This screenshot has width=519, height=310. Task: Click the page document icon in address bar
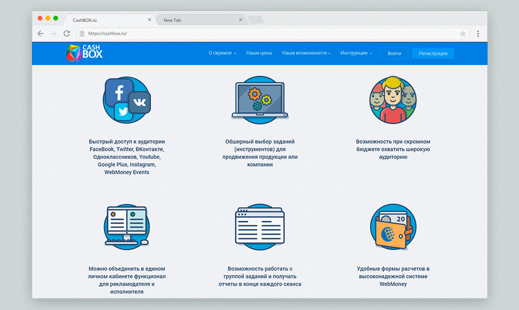tap(82, 33)
